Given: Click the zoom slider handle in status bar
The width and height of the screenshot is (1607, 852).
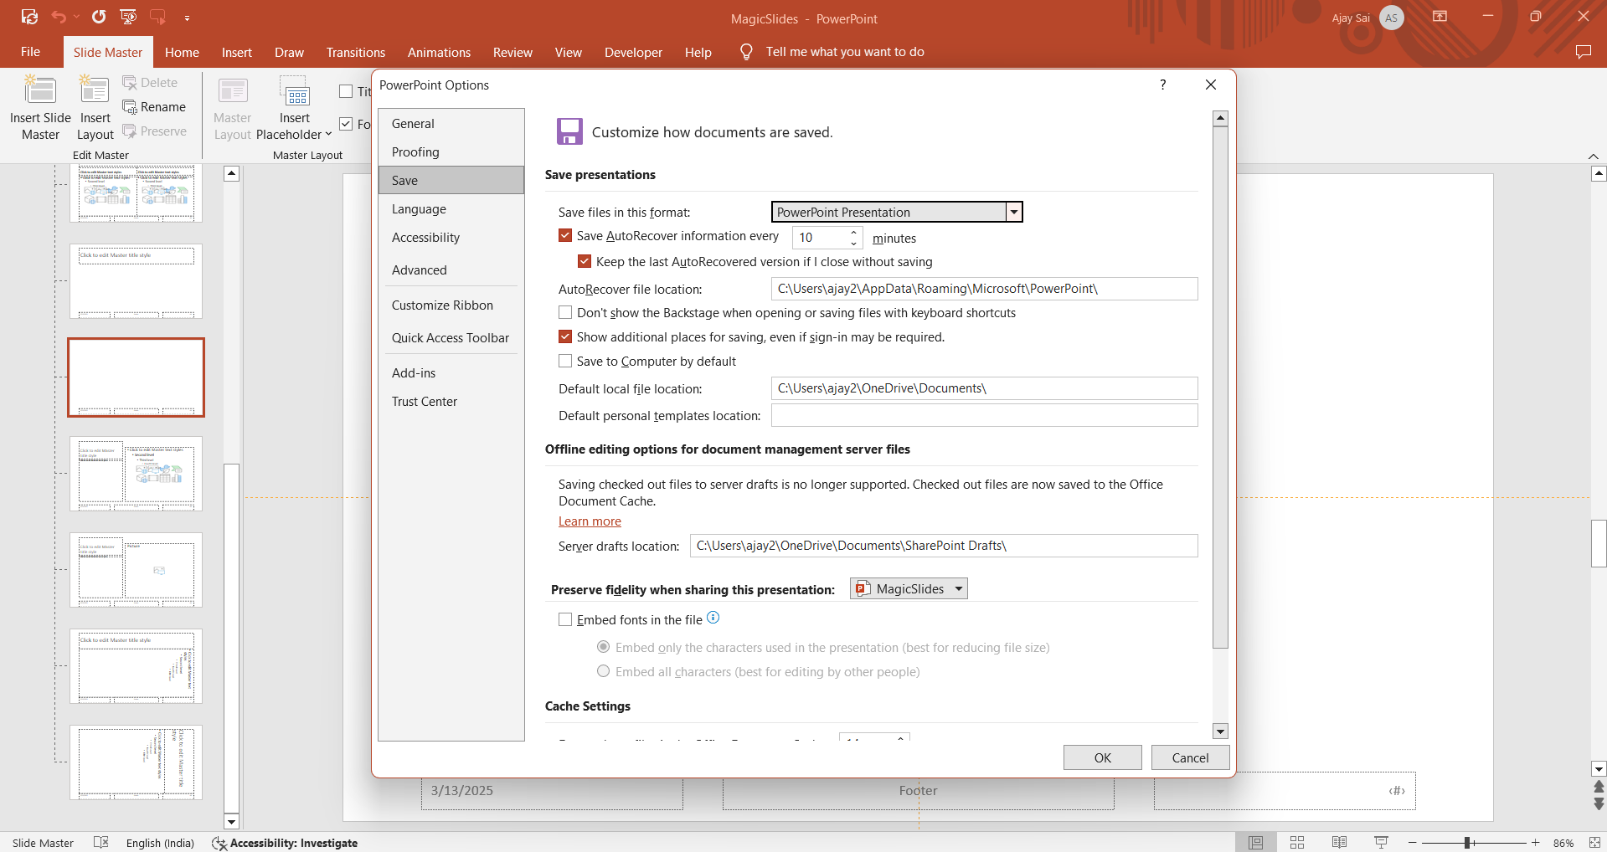Looking at the screenshot, I should tap(1468, 843).
